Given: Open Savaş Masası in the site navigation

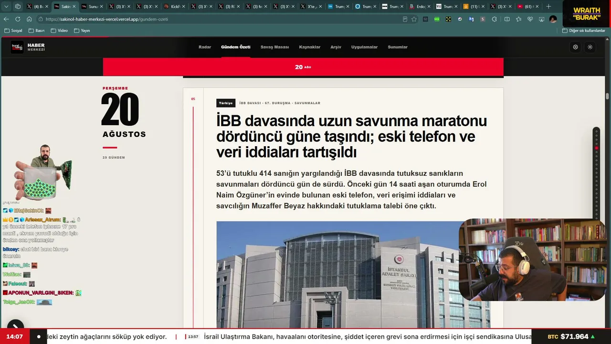Looking at the screenshot, I should 274,47.
